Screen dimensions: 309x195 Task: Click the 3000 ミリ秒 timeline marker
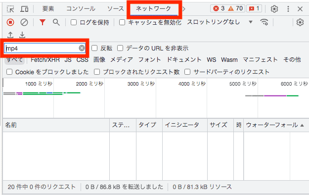click(x=141, y=84)
